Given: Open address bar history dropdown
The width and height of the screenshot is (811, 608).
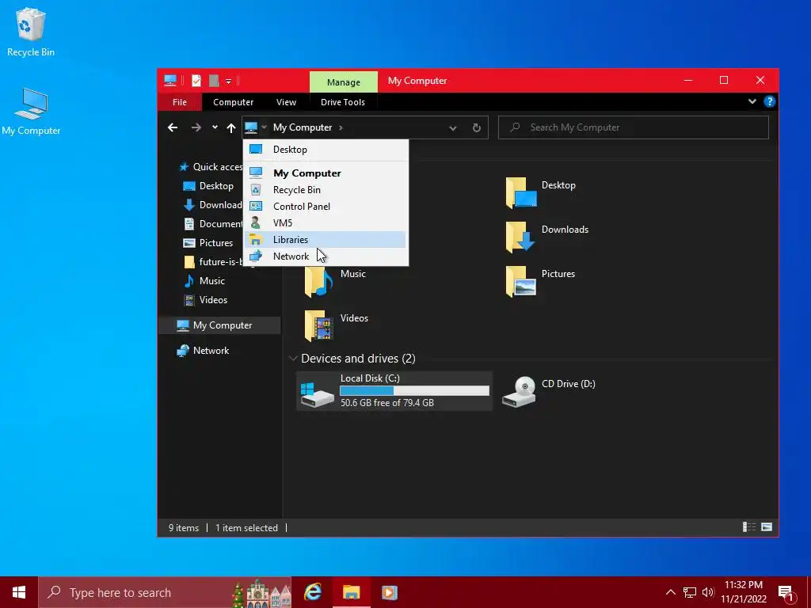Looking at the screenshot, I should (x=452, y=127).
